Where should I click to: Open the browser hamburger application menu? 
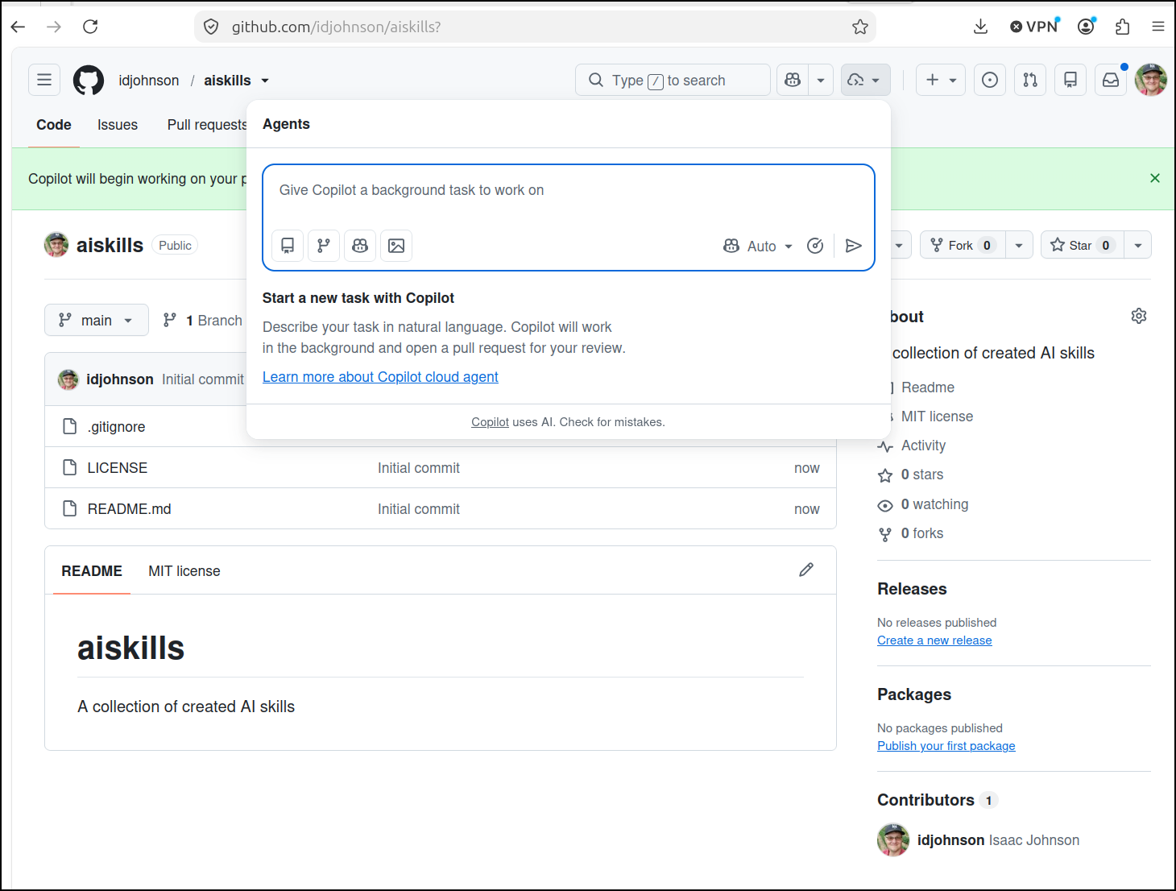(1158, 27)
